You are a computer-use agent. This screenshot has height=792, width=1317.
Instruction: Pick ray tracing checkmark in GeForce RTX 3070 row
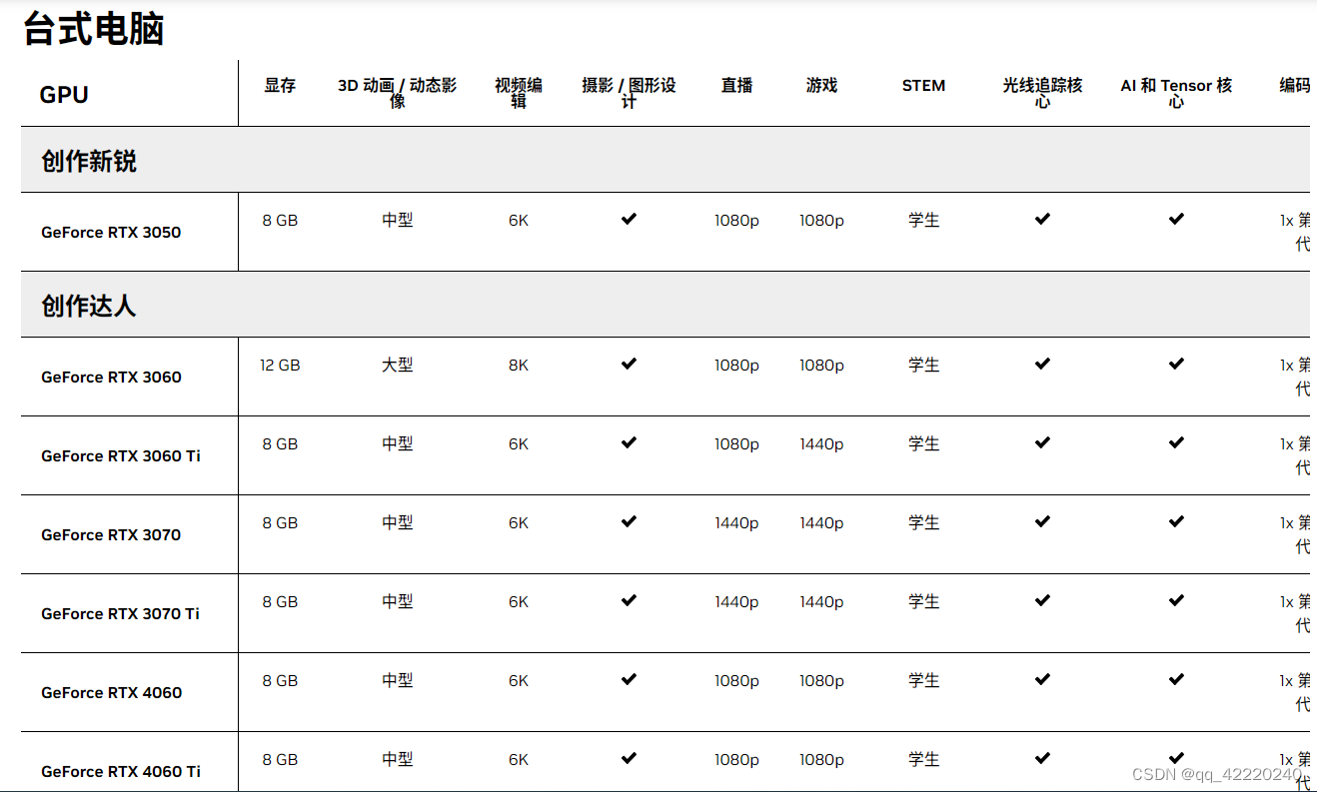pos(1042,521)
